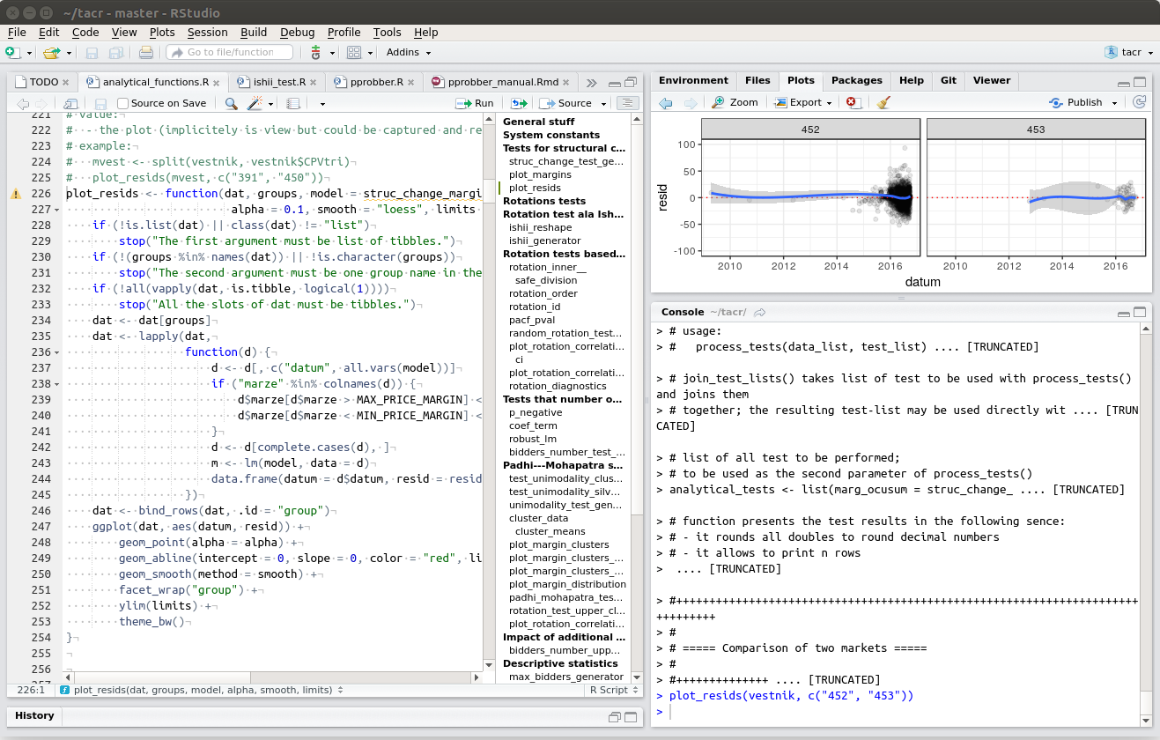The image size is (1160, 740).
Task: Close the pprobber_manual.Rmd tab
Action: (x=565, y=82)
